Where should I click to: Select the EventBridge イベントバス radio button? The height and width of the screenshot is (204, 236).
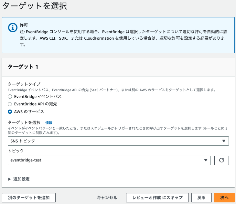click(x=10, y=96)
